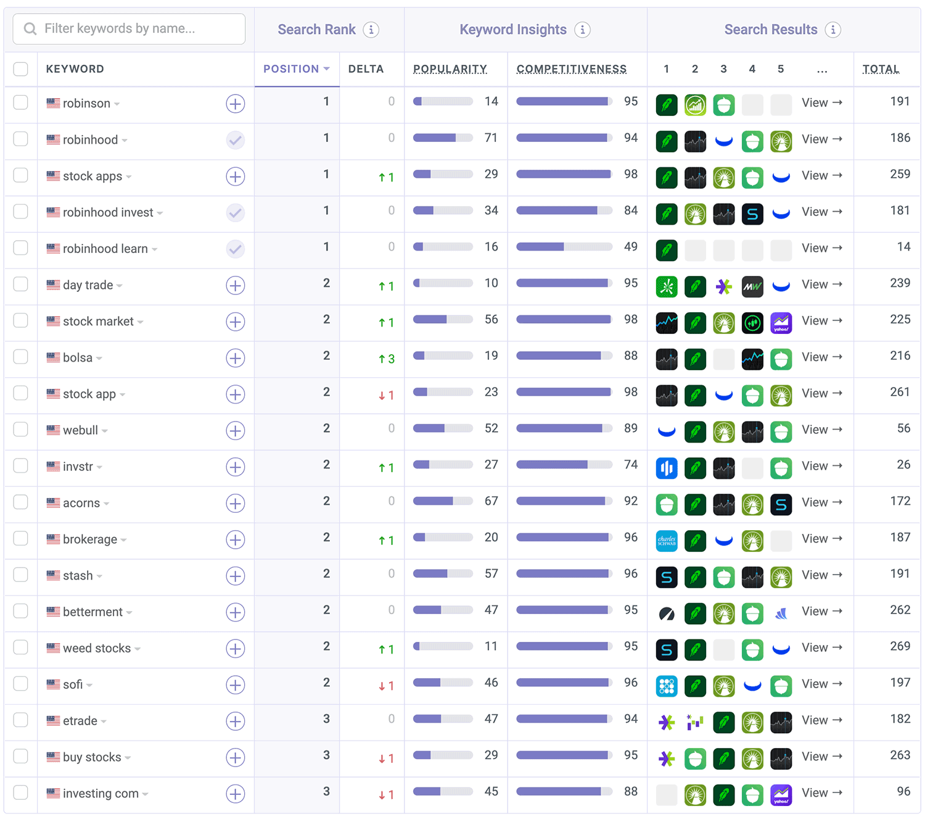Screen dimensions: 925x819
Task: Click popularity bar for robinhood row
Action: 443,138
